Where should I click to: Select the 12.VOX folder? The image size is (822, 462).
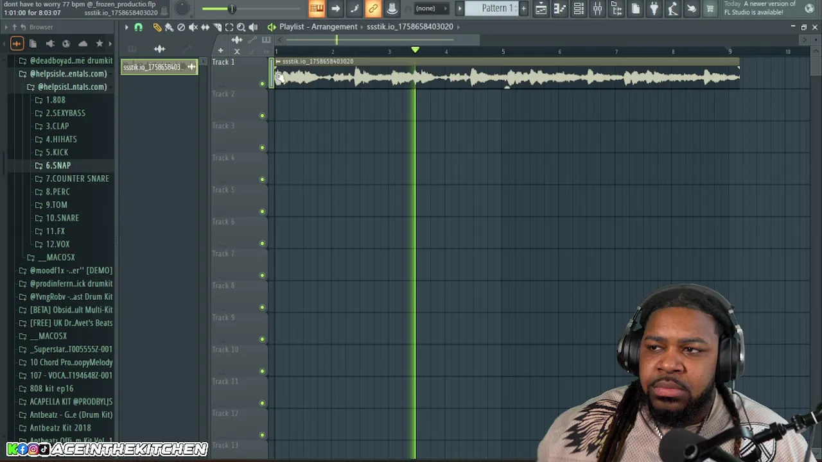pos(52,244)
